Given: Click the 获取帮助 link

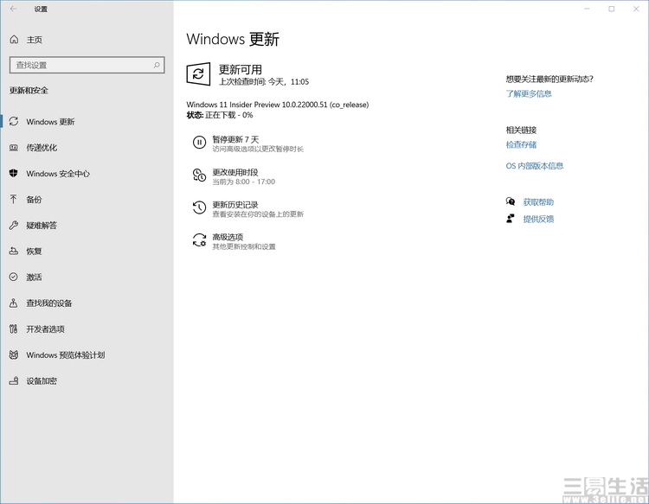Looking at the screenshot, I should coord(538,201).
